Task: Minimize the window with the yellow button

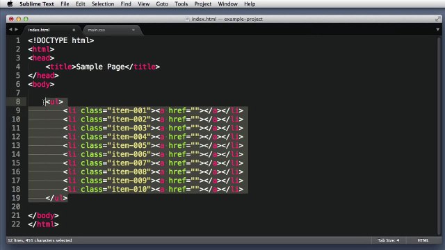Action: 19,19
